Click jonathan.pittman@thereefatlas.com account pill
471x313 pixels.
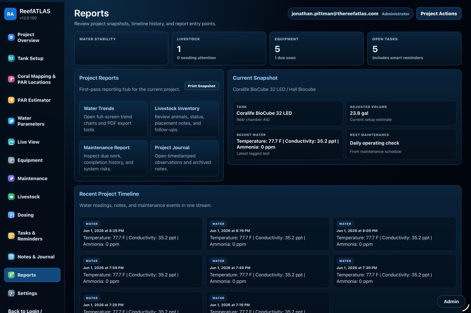[x=350, y=14]
